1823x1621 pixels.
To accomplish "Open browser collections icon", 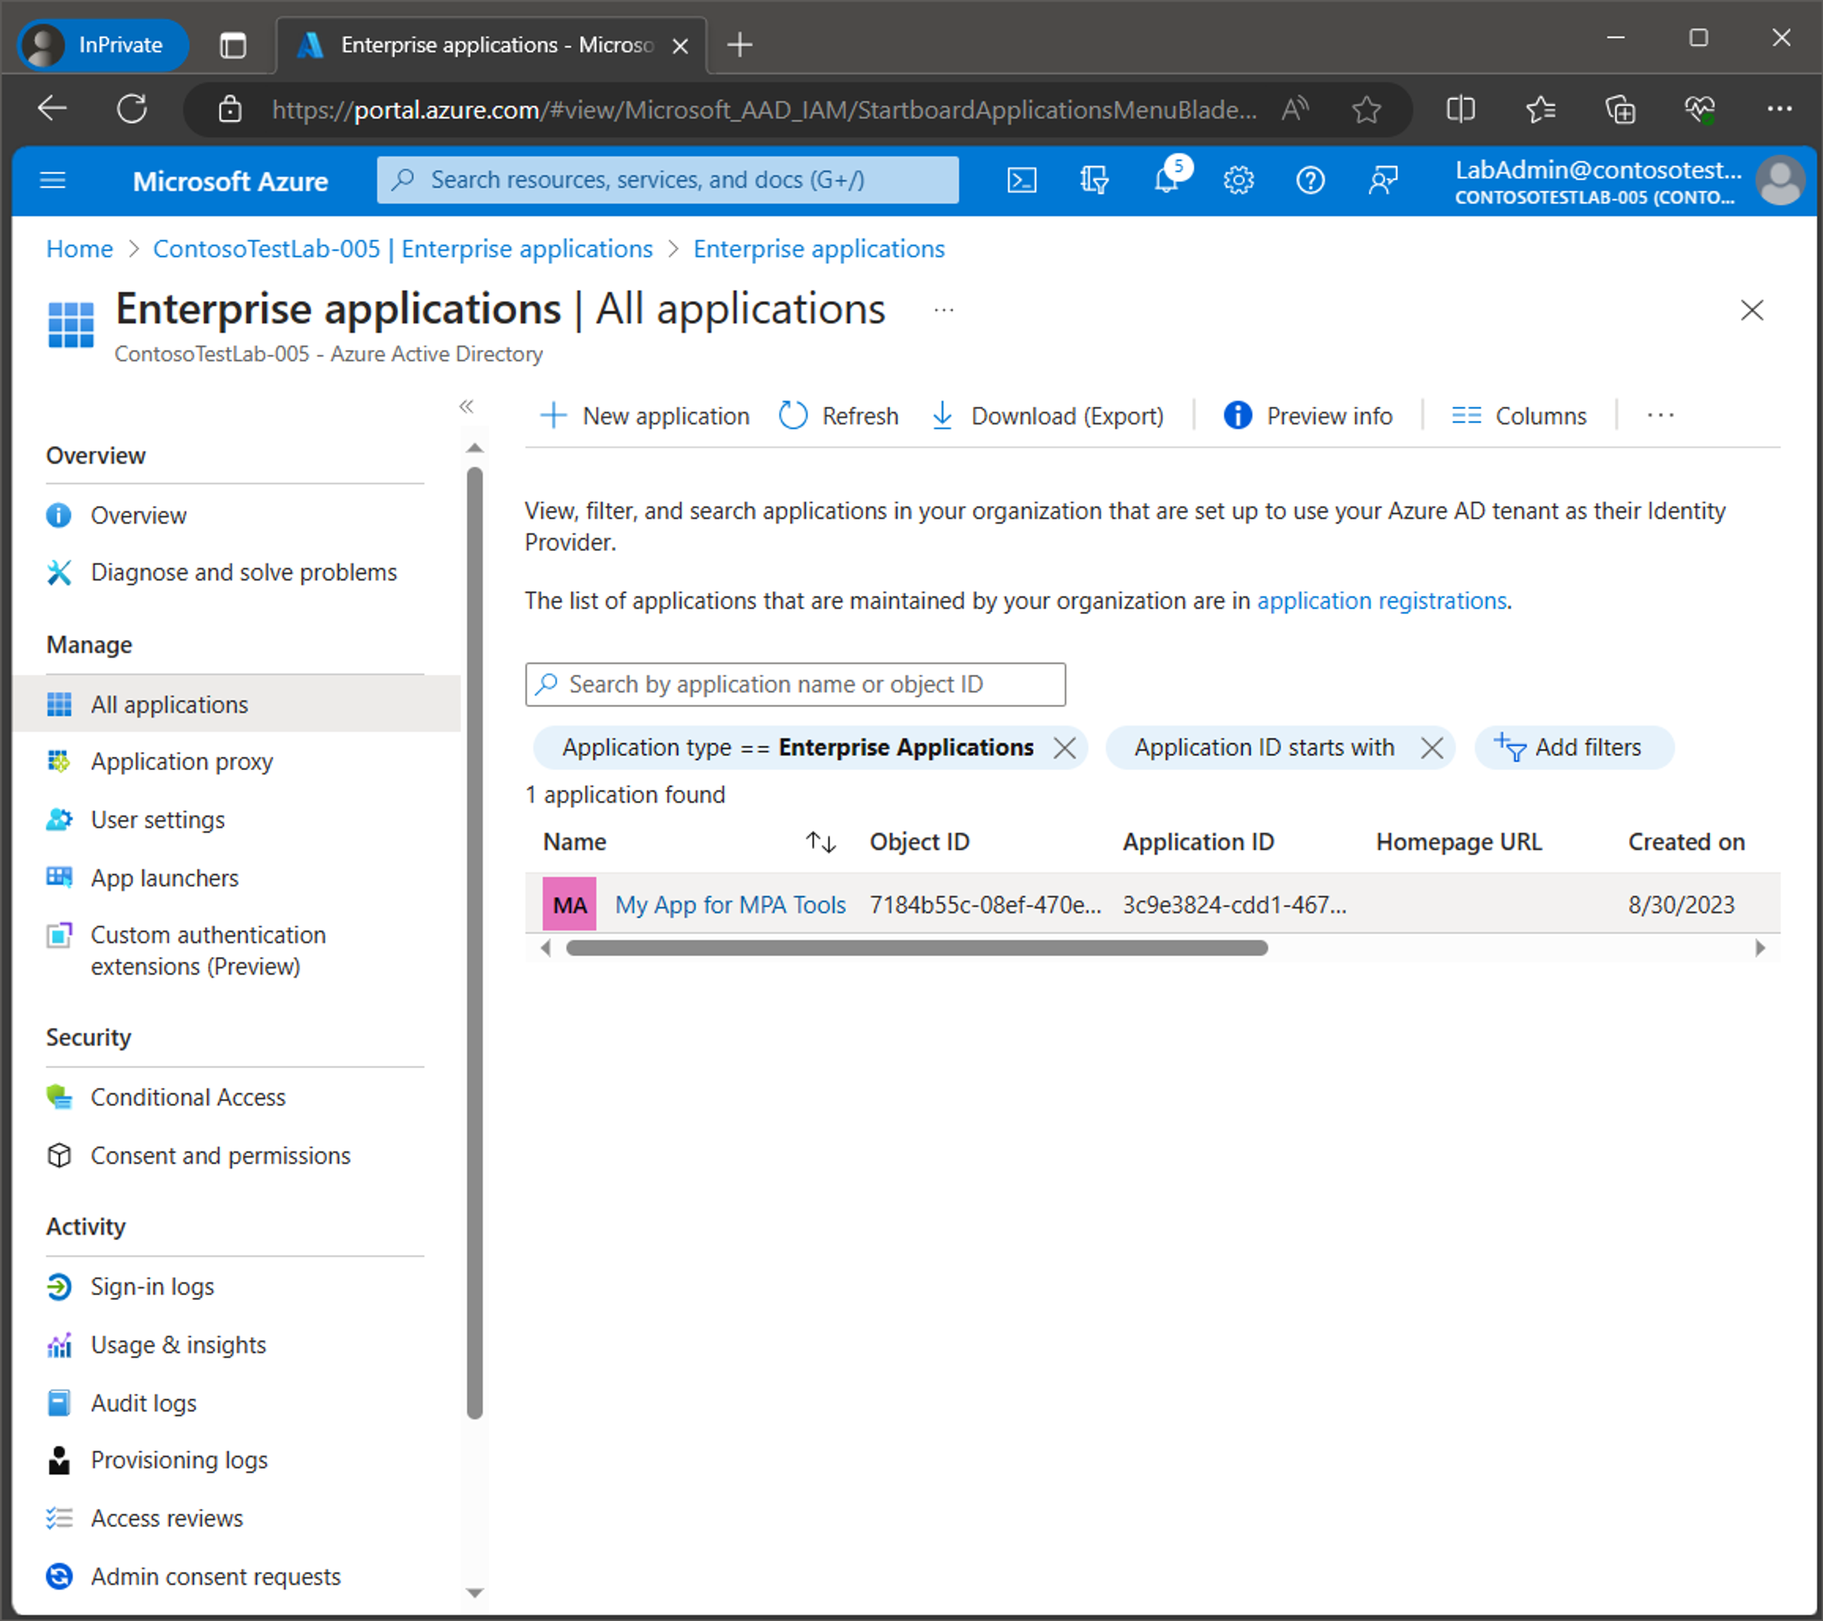I will click(x=1620, y=110).
